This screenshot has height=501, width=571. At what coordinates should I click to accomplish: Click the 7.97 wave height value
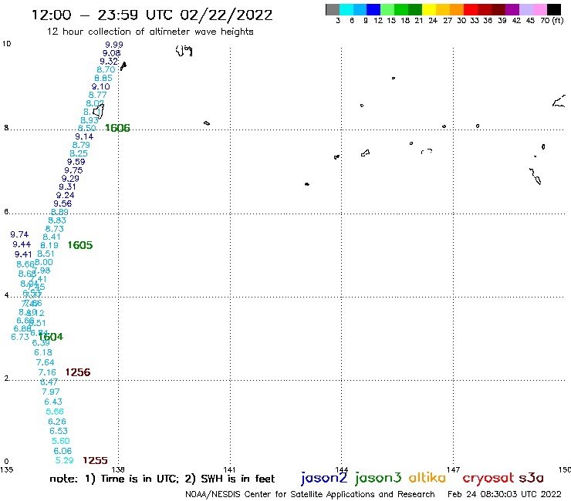[x=51, y=392]
